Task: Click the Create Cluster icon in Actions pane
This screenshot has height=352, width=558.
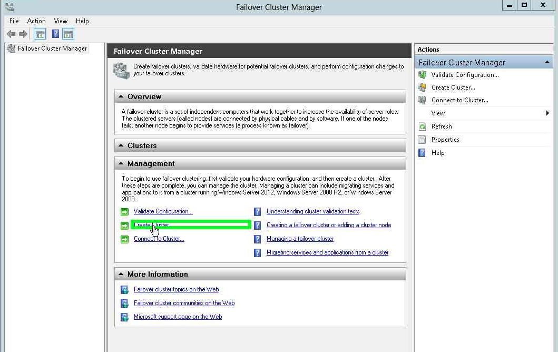Action: (422, 87)
